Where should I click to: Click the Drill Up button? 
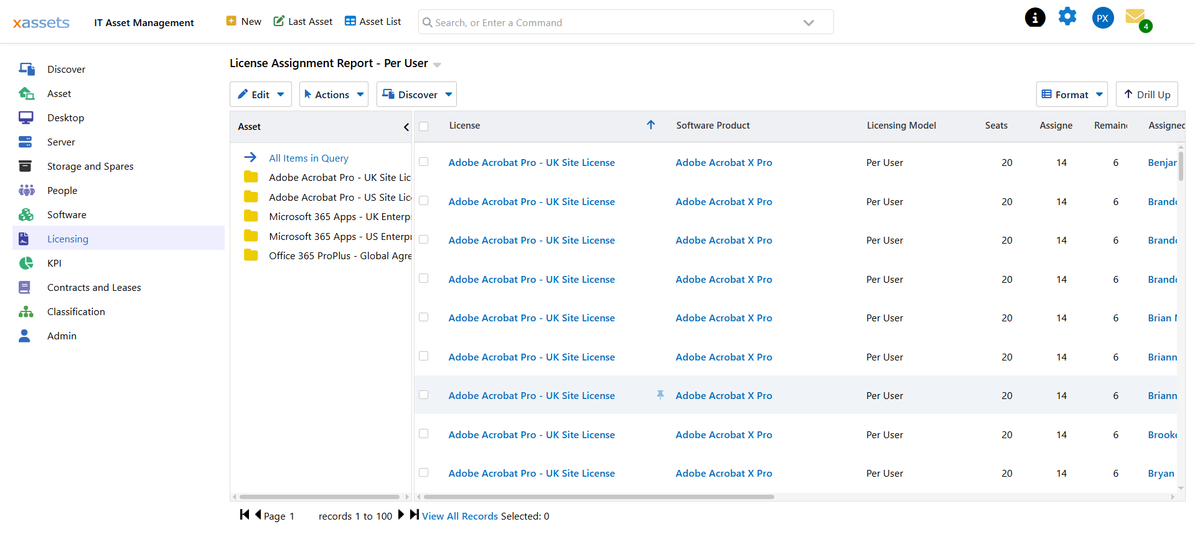click(x=1147, y=94)
